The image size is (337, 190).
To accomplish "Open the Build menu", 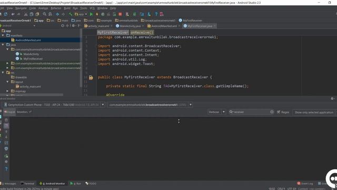I will [67, 8].
